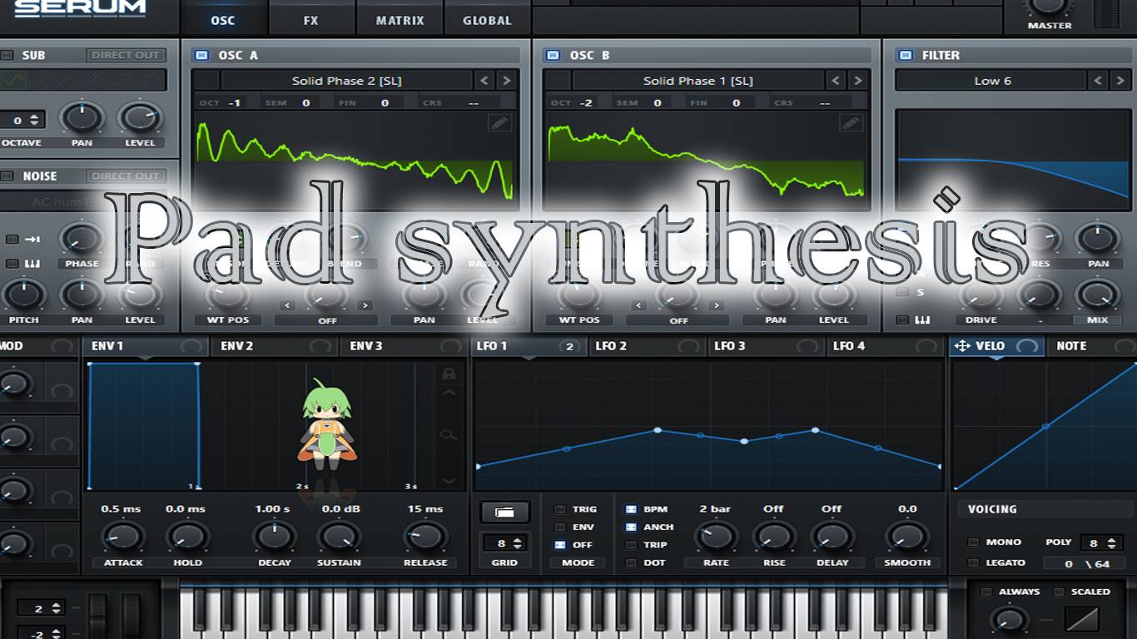
Task: Click the envelope ATTACK knob
Action: click(122, 537)
